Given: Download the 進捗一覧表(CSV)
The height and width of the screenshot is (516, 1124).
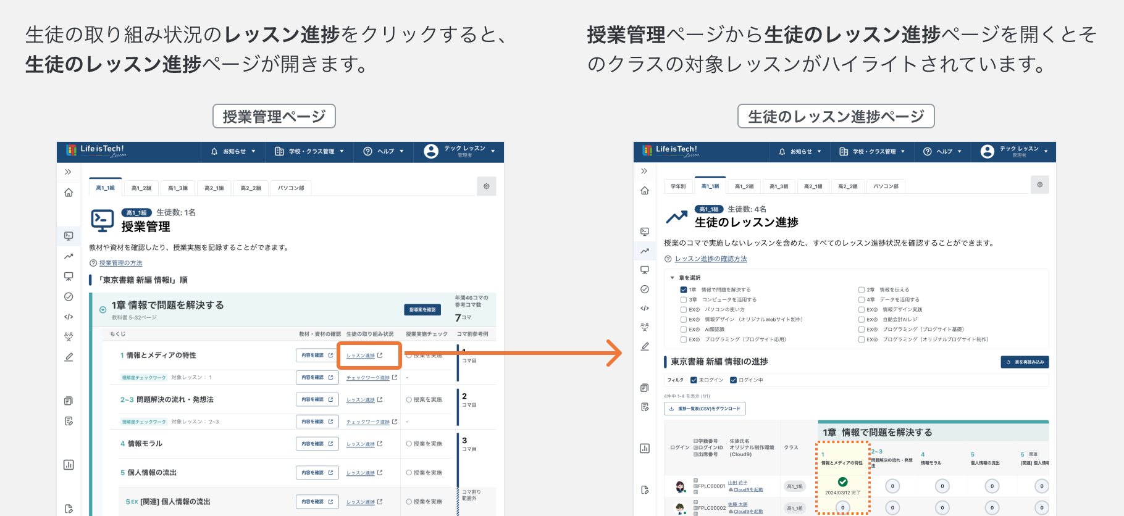Looking at the screenshot, I should pyautogui.click(x=705, y=409).
